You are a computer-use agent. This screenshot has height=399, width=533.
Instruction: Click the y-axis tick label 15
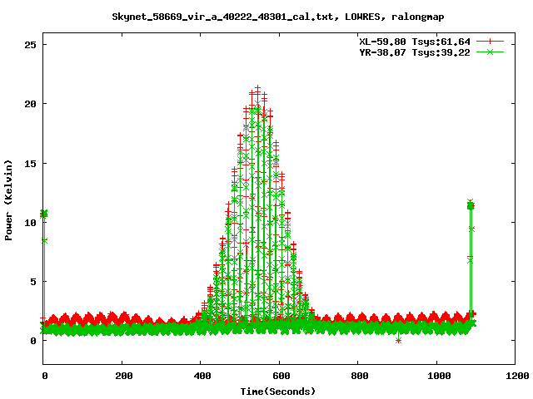[31, 164]
